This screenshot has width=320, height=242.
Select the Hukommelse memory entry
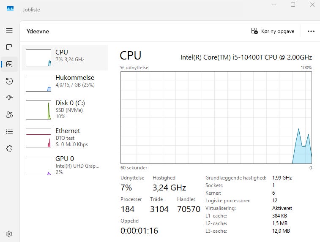[x=65, y=83]
